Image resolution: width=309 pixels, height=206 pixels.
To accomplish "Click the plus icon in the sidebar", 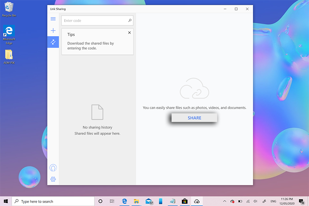I will [x=53, y=31].
